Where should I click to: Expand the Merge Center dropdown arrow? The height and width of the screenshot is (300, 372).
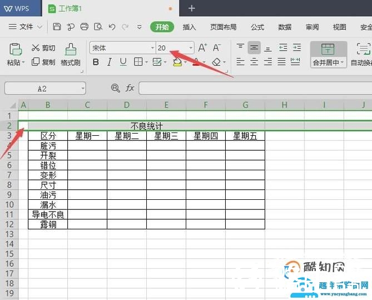tap(343, 62)
